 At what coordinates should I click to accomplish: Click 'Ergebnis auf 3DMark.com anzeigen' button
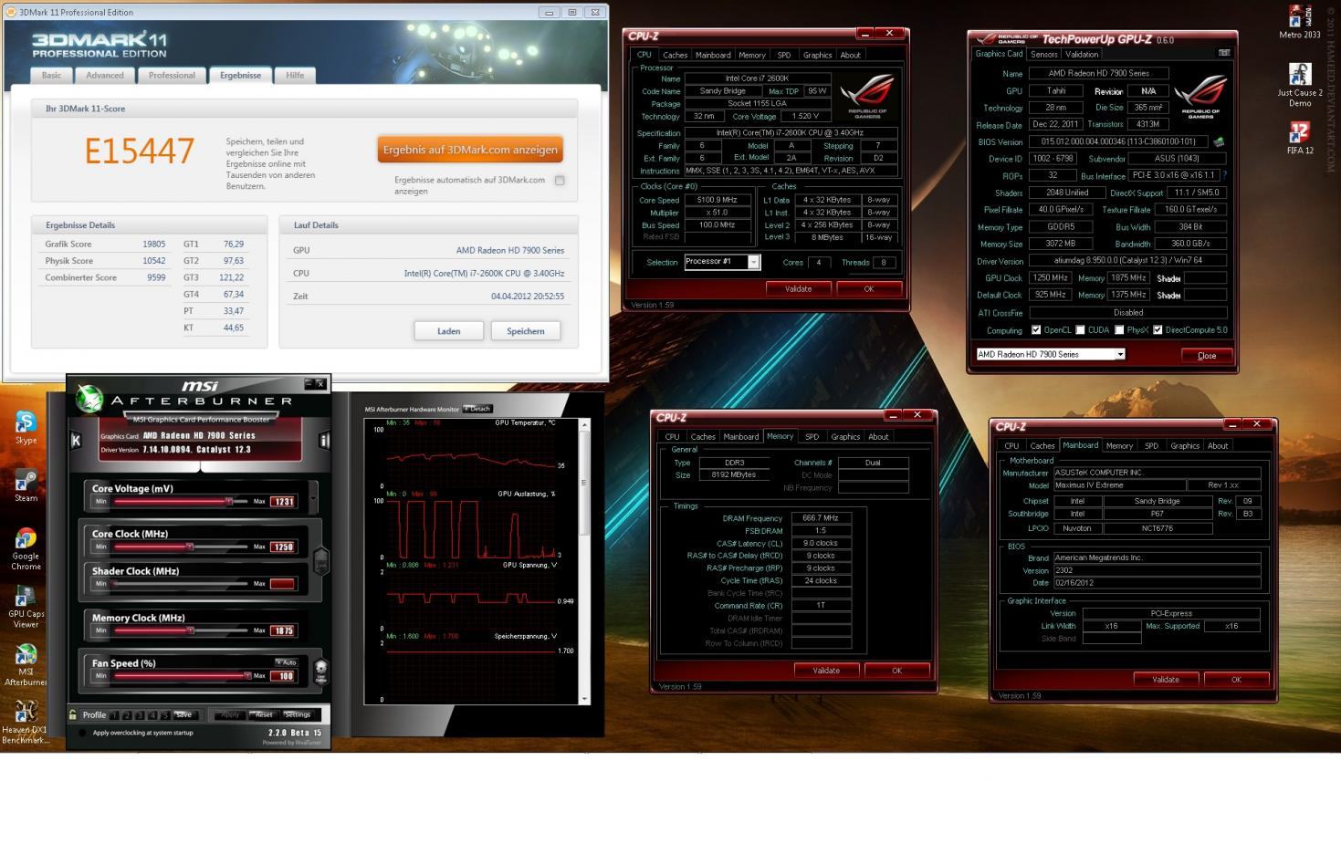pos(470,150)
